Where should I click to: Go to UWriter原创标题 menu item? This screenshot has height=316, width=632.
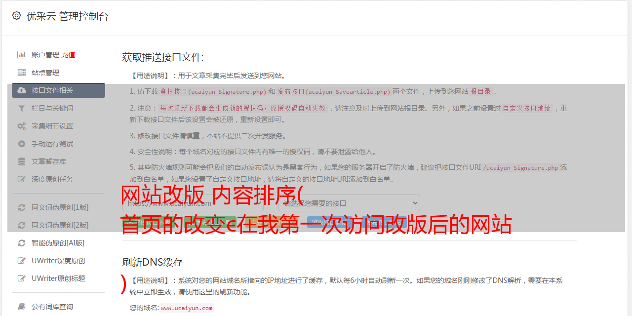[58, 278]
